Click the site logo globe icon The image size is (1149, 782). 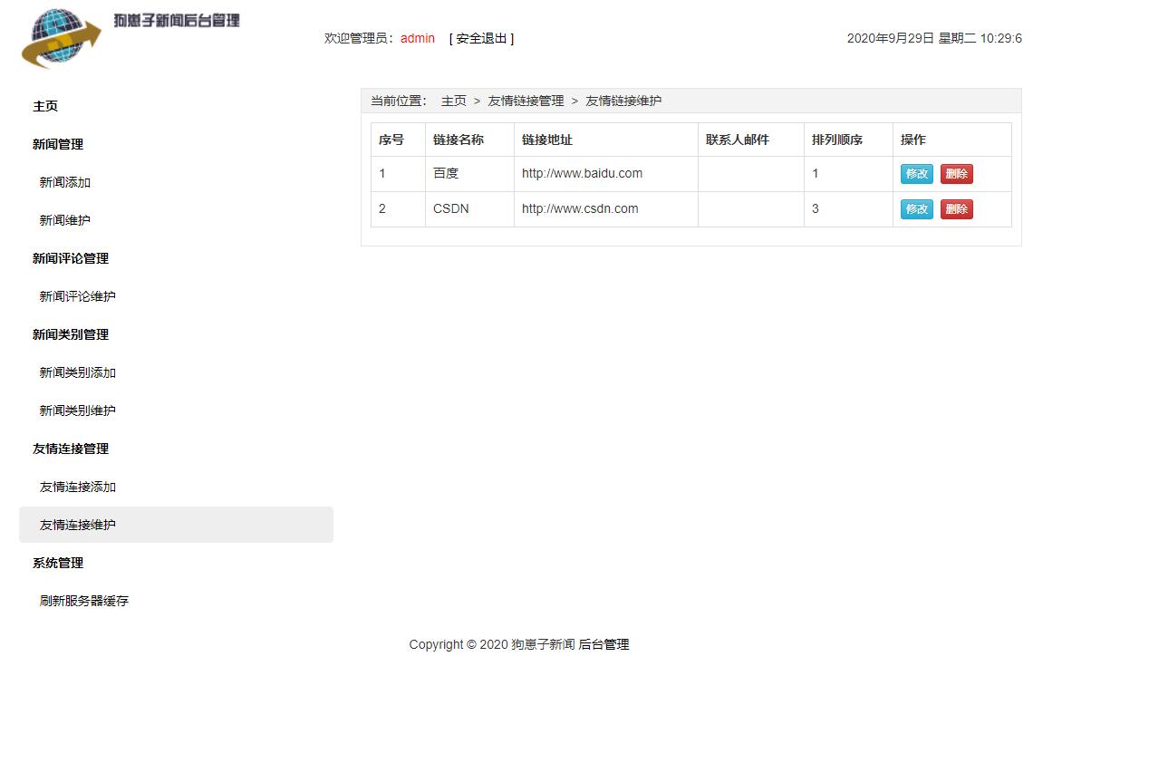(x=57, y=39)
